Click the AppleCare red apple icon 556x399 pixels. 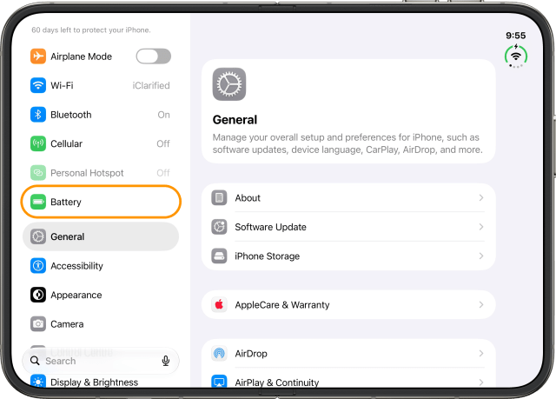[x=219, y=304]
